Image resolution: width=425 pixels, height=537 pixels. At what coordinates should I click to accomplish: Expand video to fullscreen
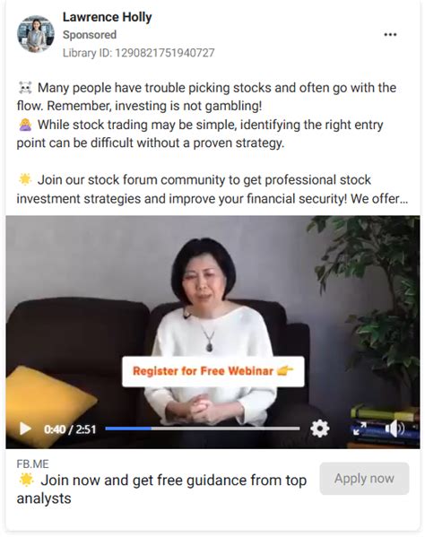click(x=360, y=429)
